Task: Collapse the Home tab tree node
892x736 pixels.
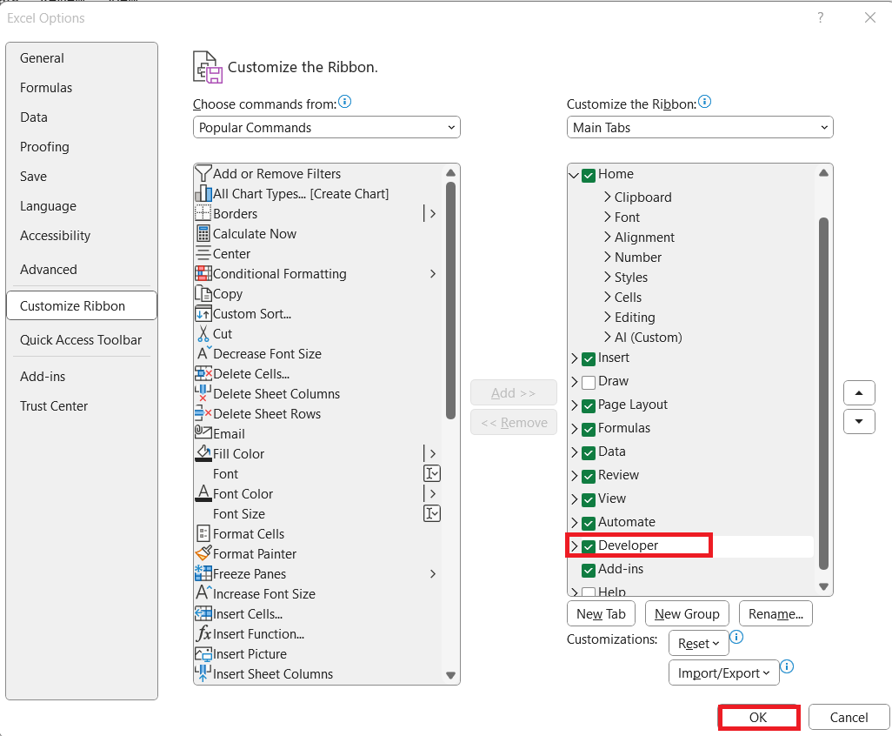Action: click(574, 175)
